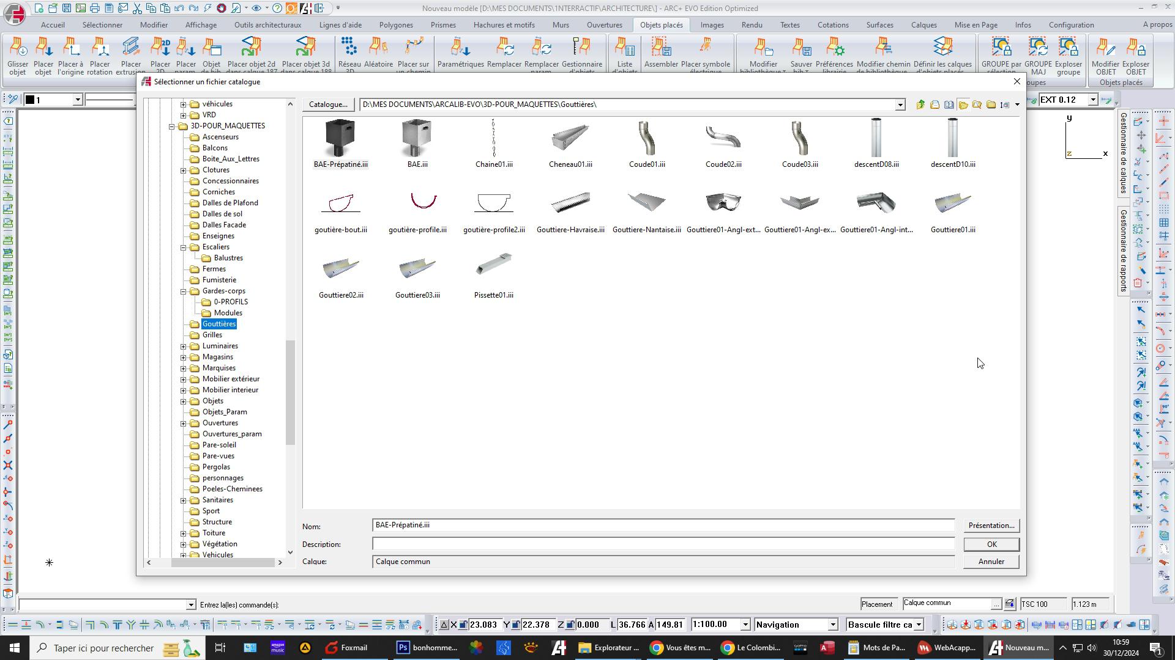Screen dimensions: 1175x660
Task: Select the Remplacer object icon
Action: [504, 53]
